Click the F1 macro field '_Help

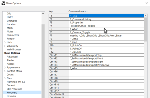[x=106, y=16]
